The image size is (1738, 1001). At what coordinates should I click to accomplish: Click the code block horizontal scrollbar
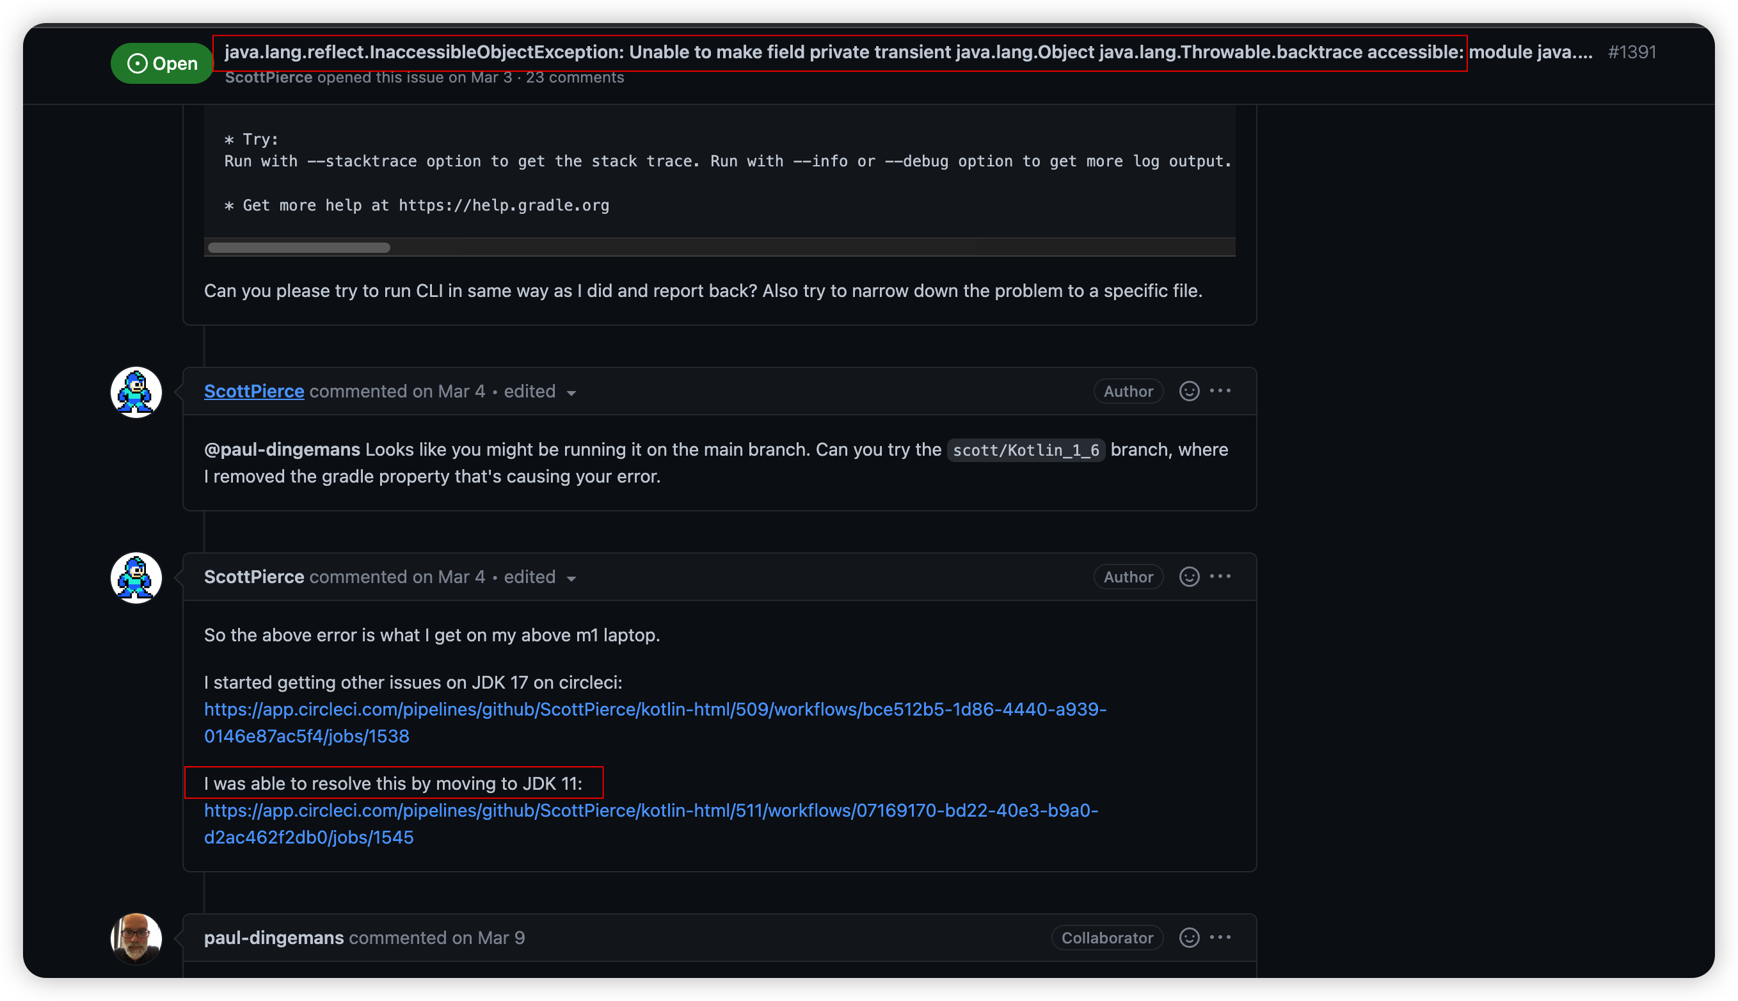click(299, 248)
